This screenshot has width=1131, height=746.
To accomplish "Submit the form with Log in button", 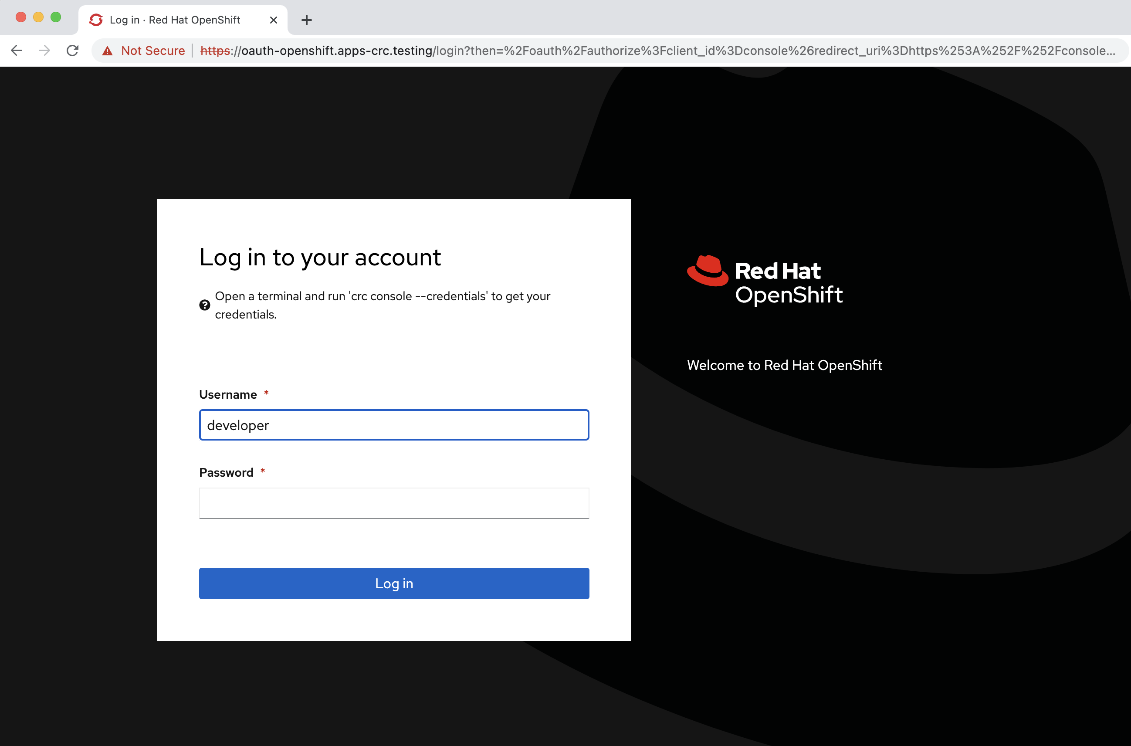I will tap(394, 583).
